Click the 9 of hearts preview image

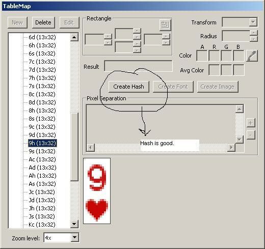pos(97,191)
